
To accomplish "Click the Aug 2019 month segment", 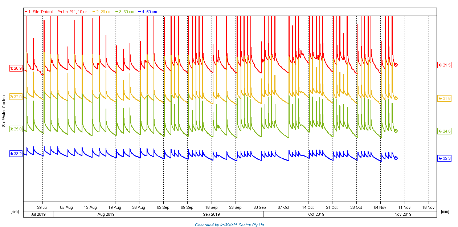I will (106, 214).
